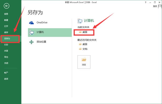162x104 pixels.
Task: Click the back arrow circle icon
Action: coord(7,6)
